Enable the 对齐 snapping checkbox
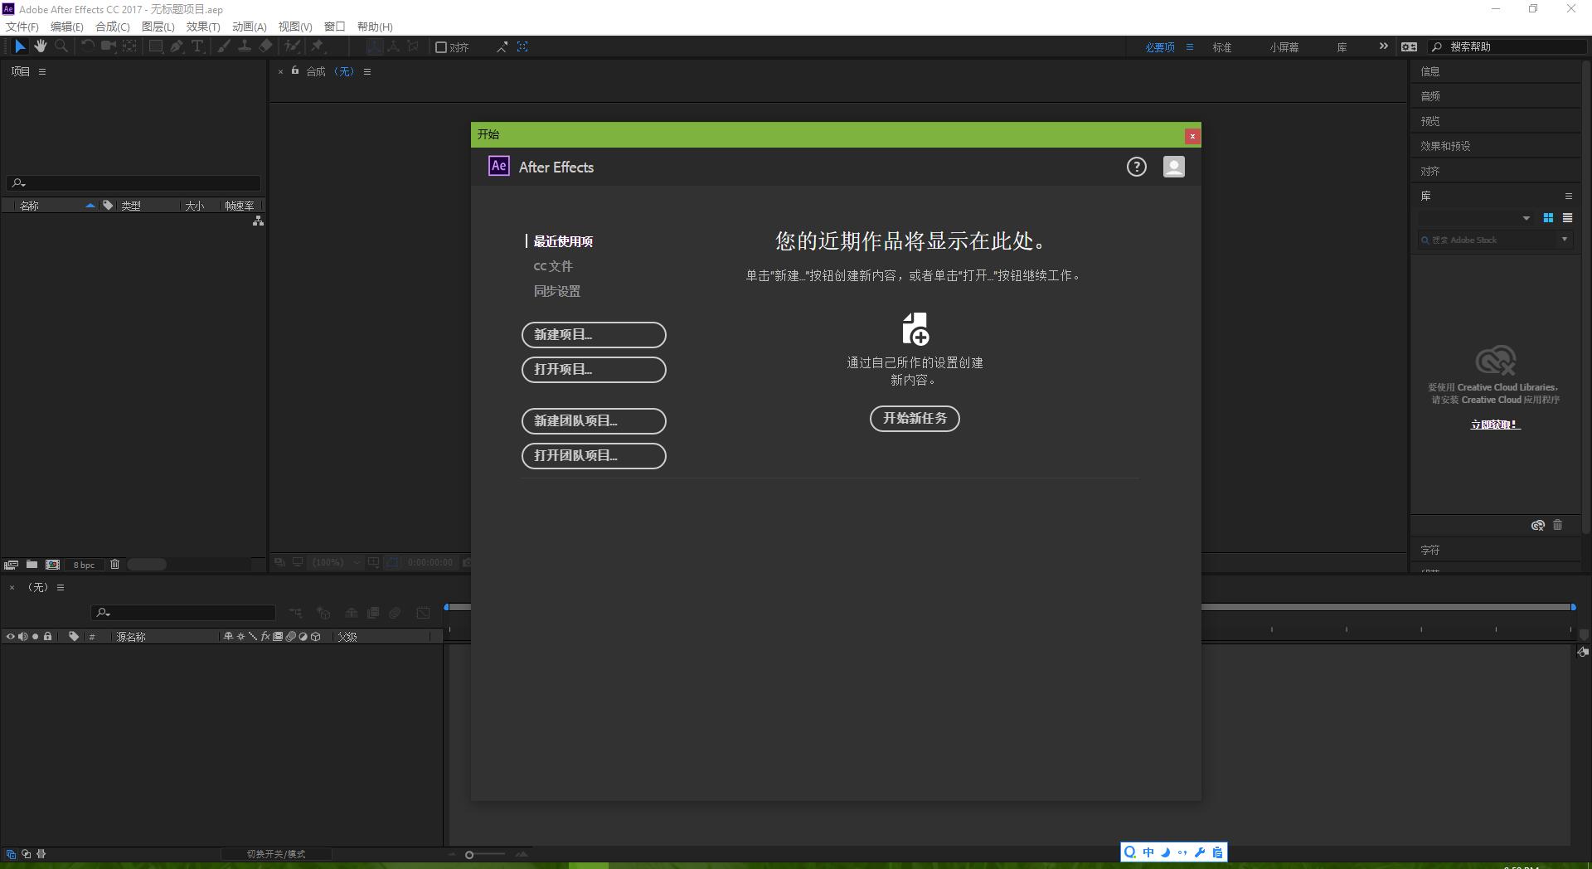Image resolution: width=1592 pixels, height=869 pixels. pos(441,47)
